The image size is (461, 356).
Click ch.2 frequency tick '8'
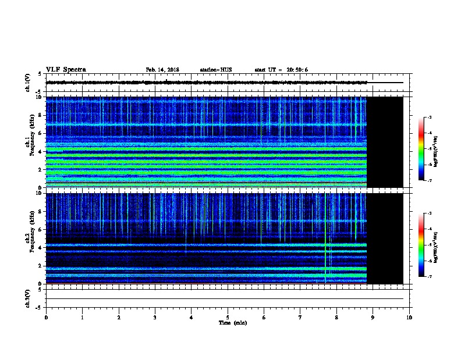tap(40, 212)
